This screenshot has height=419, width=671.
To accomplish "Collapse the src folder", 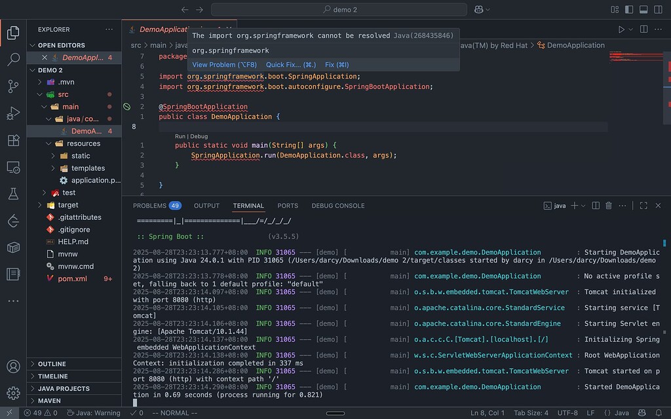I will pos(40,94).
